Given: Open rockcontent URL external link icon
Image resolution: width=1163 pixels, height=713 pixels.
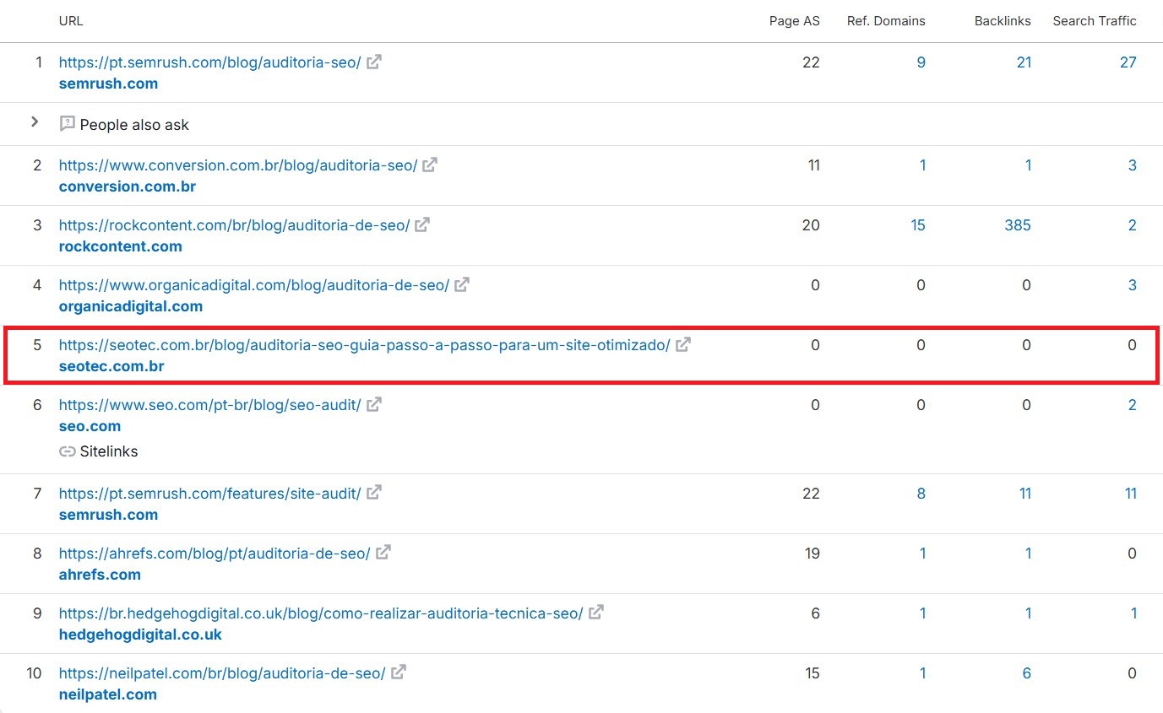Looking at the screenshot, I should [422, 225].
